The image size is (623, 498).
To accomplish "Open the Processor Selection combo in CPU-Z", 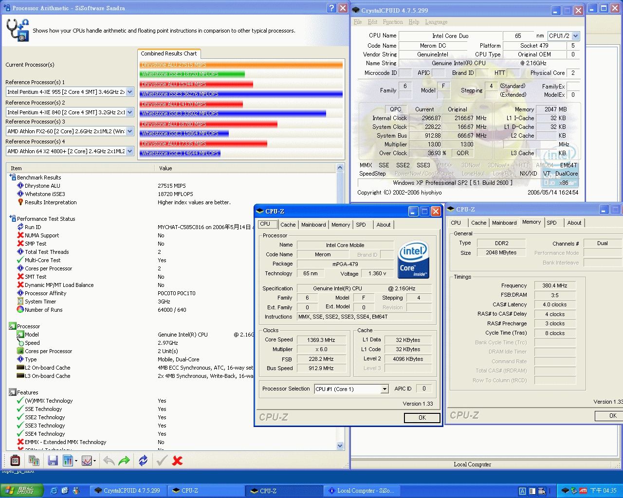I will click(351, 389).
